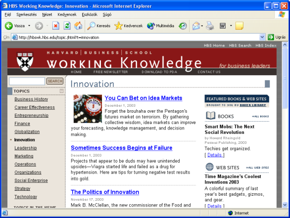290x218 pixels.
Task: Open the Edit button dropdown arrow
Action: 231,26
